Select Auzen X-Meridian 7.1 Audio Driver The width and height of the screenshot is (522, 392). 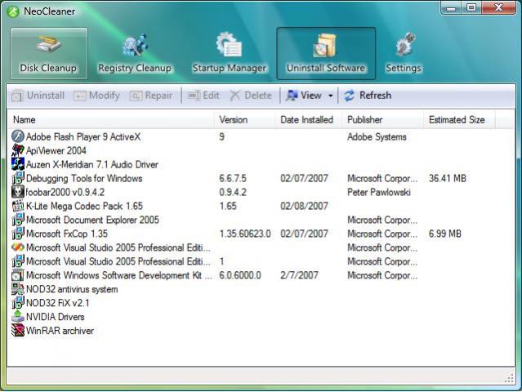(x=91, y=164)
